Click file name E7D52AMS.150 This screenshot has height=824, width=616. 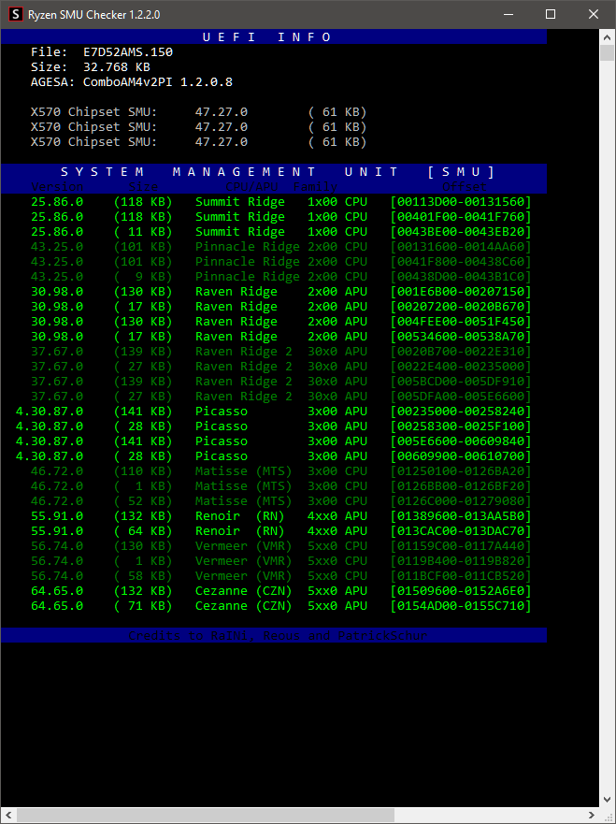(x=128, y=52)
